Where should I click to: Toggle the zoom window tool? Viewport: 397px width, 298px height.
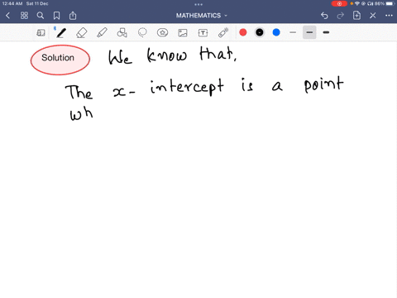point(41,32)
